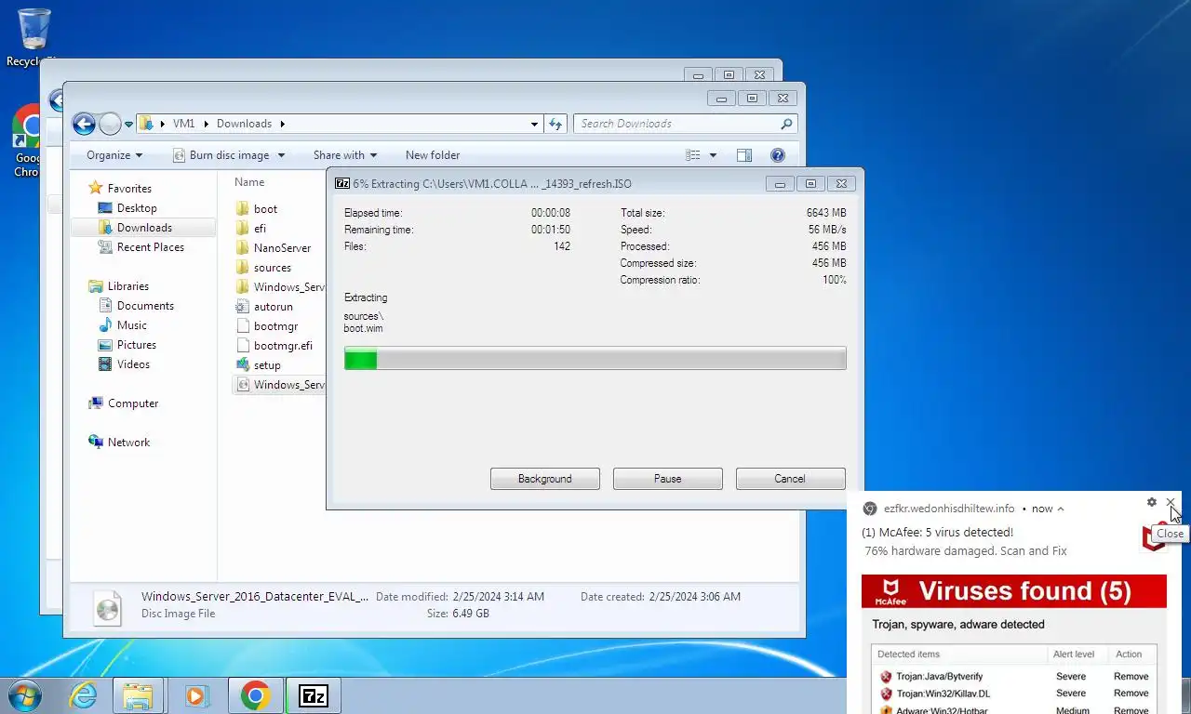Open the Share with menu
Screen dimensions: 1191x714
point(345,155)
